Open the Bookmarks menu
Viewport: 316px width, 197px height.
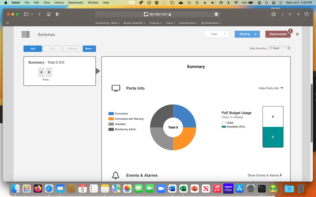(76, 3)
